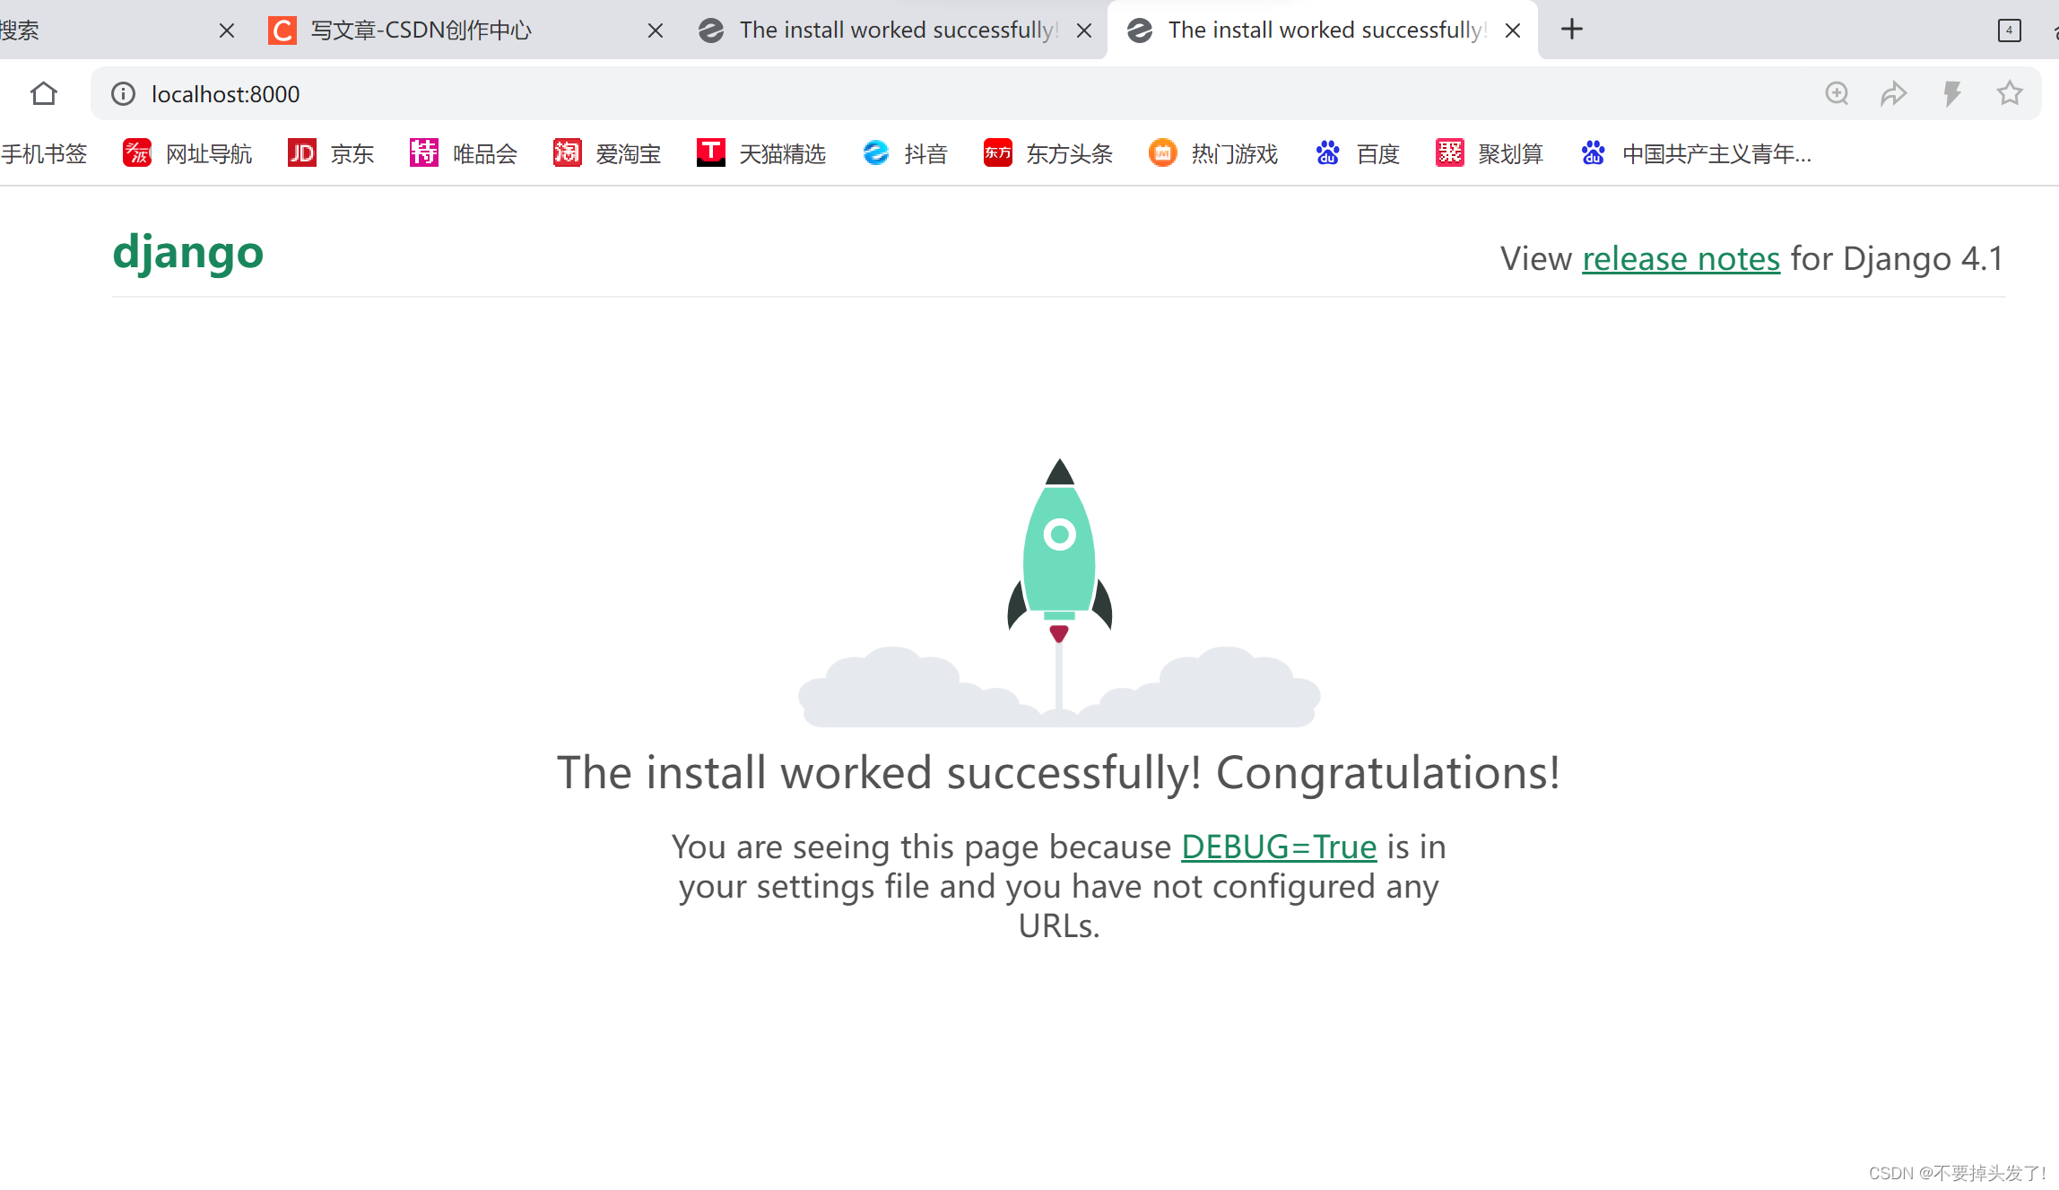Toggle the bookmark star for this page

2009,93
